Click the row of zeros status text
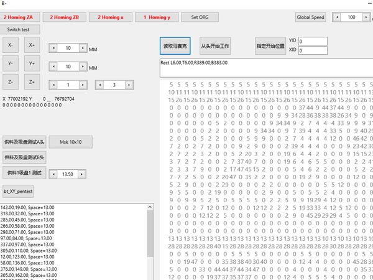The image size is (373, 280). click(32, 105)
